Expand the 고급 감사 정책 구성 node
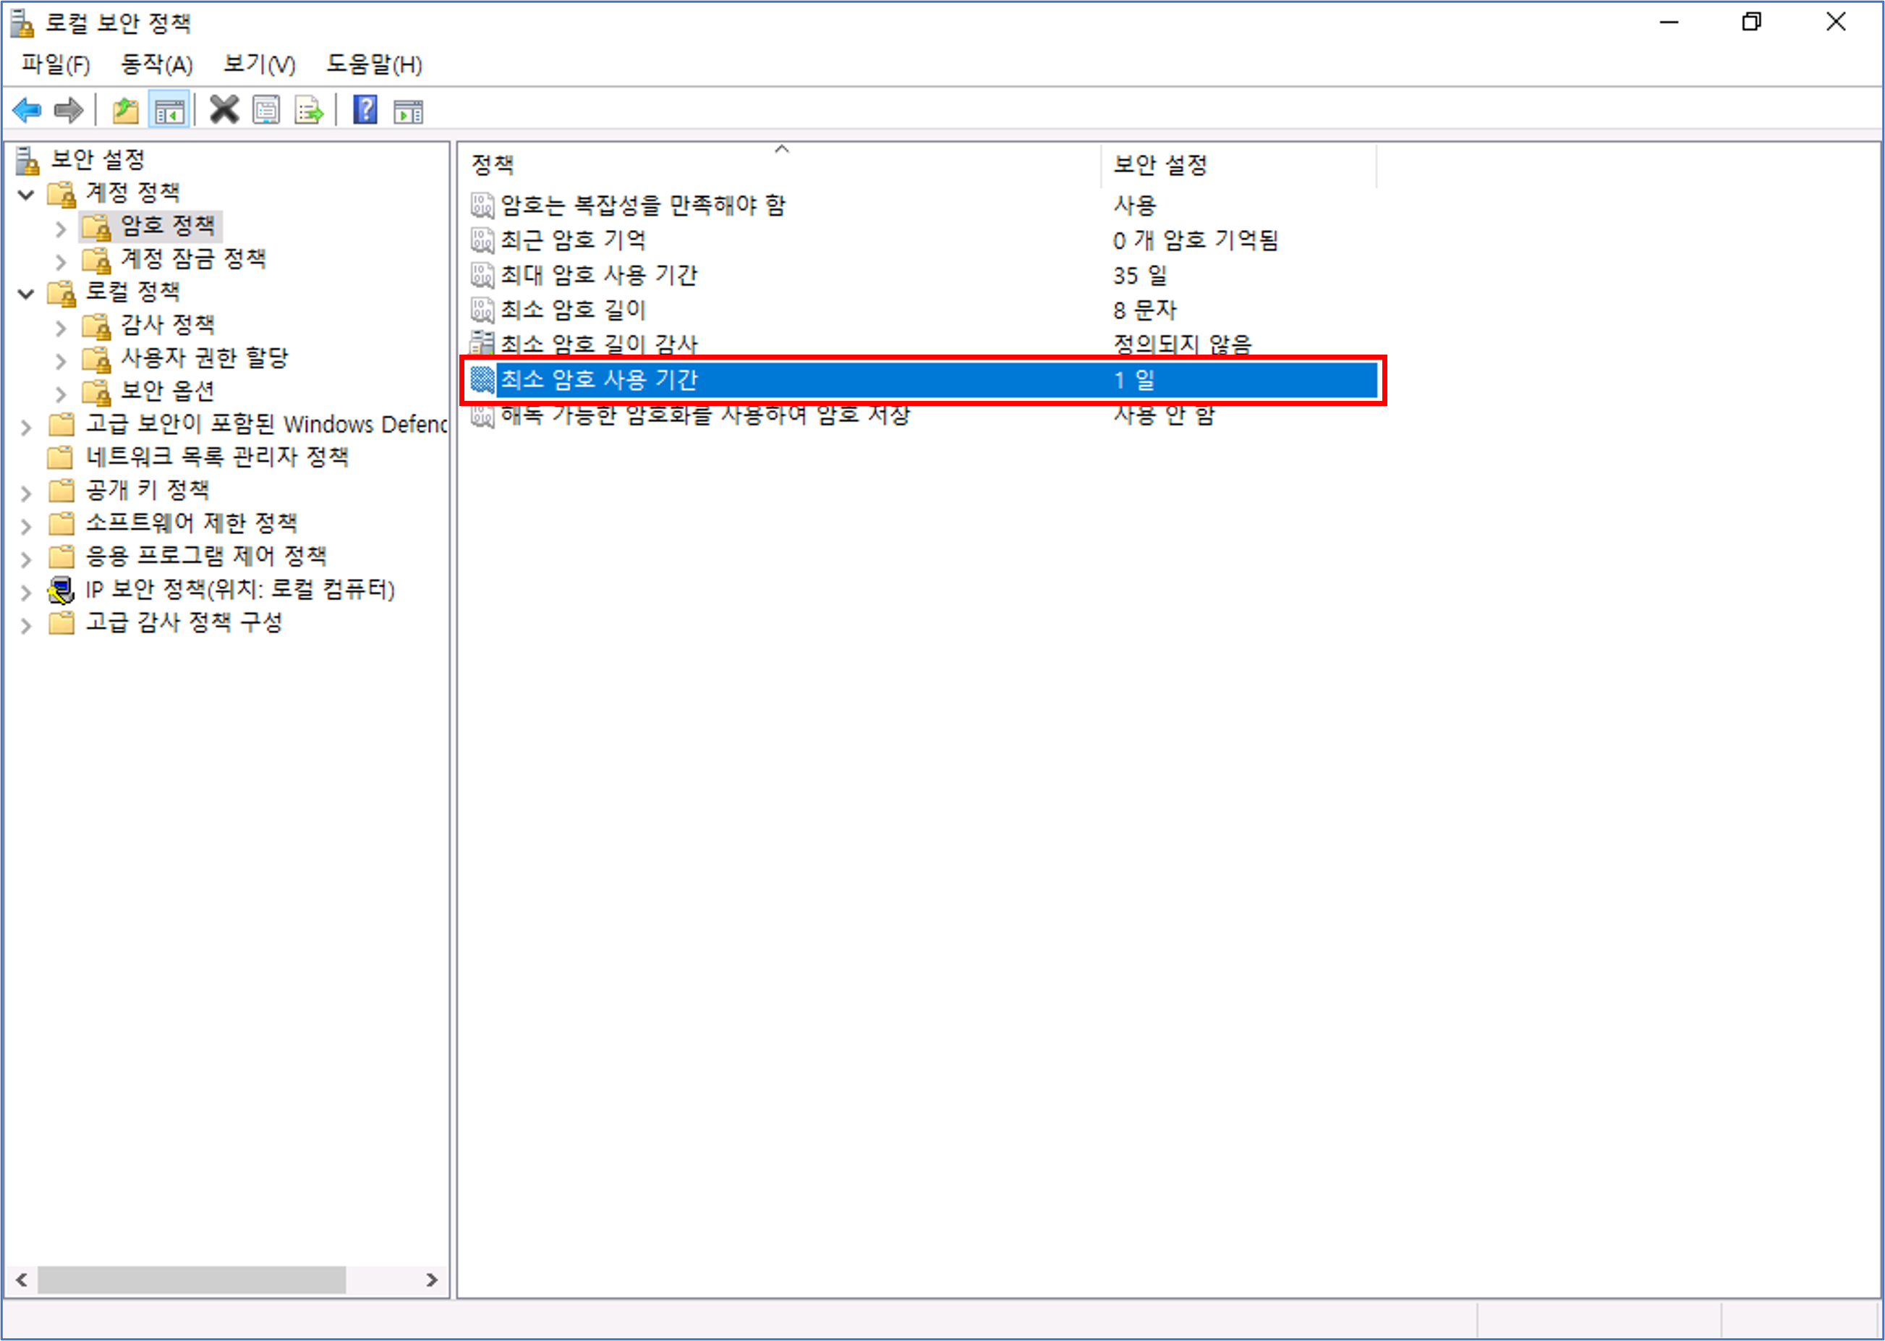This screenshot has width=1885, height=1341. 27,625
